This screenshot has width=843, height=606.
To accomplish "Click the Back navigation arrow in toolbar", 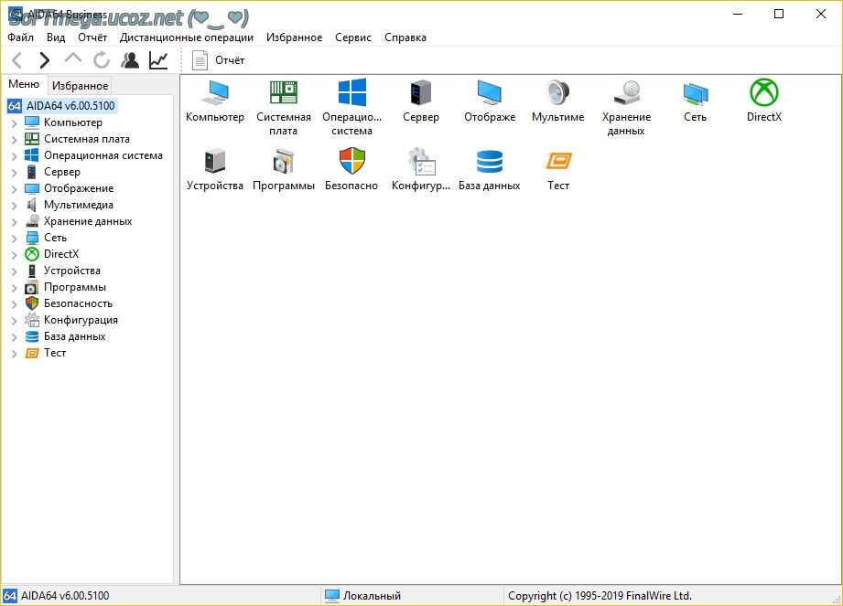I will (17, 60).
